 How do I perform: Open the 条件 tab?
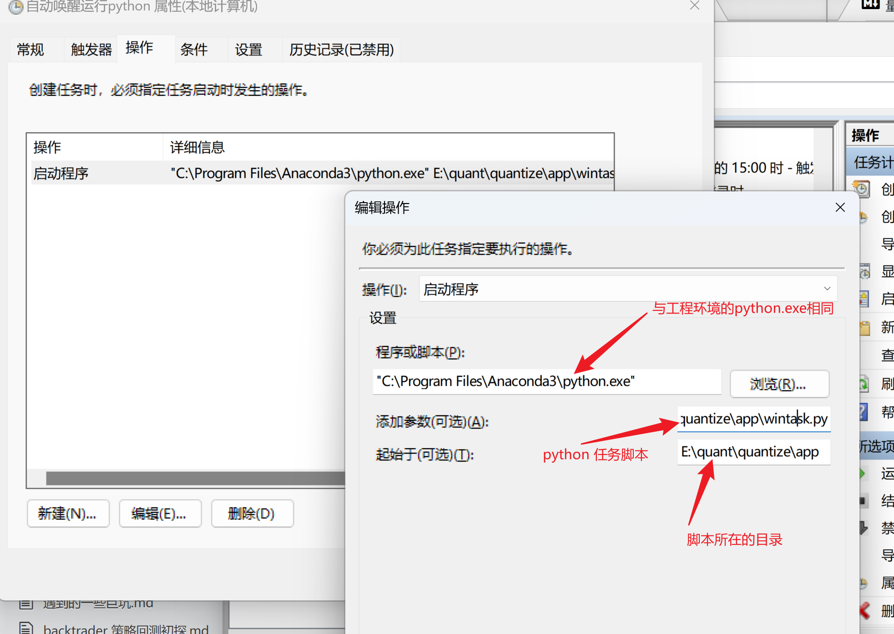point(194,50)
